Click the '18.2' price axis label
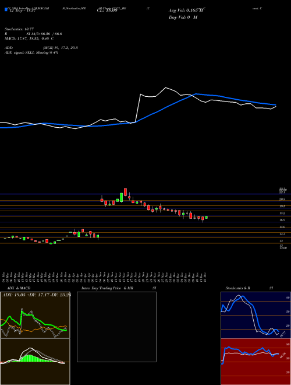The image size is (291, 385). tap(282, 213)
